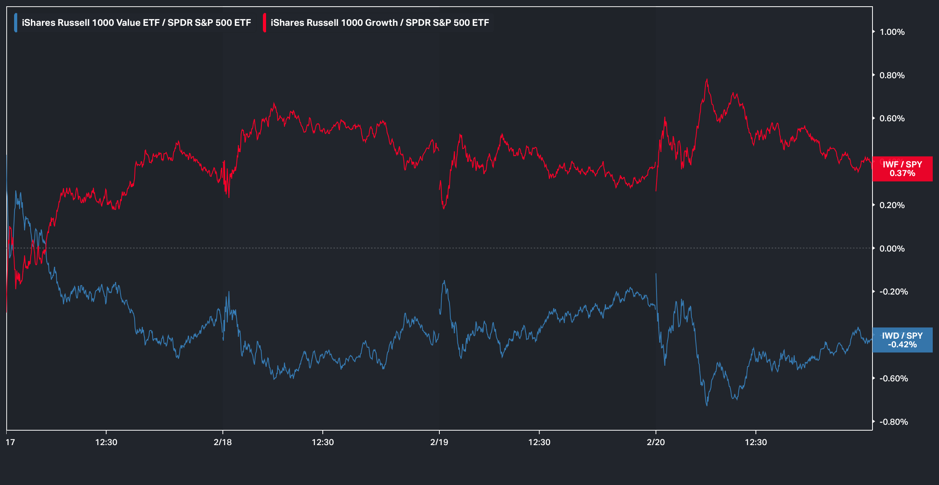This screenshot has width=939, height=485.
Task: Click the 2/20 date marker on the time axis
Action: pos(656,442)
